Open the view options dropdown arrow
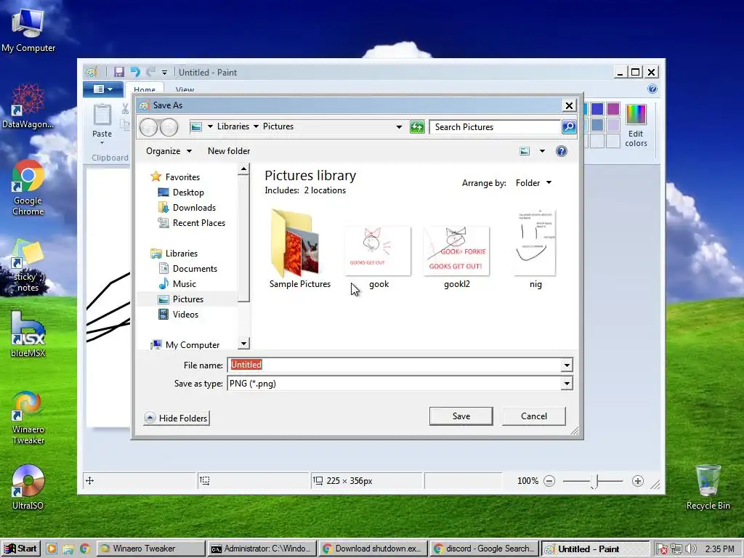The width and height of the screenshot is (744, 558). click(x=542, y=151)
